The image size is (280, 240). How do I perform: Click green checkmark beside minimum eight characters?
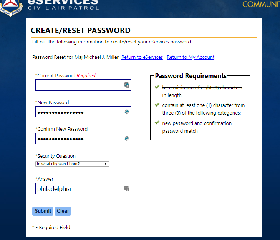coord(157,87)
